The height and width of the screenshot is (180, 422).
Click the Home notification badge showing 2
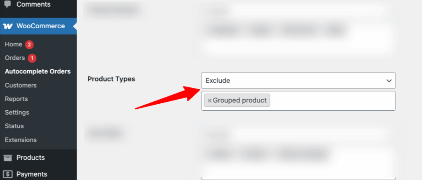click(29, 45)
